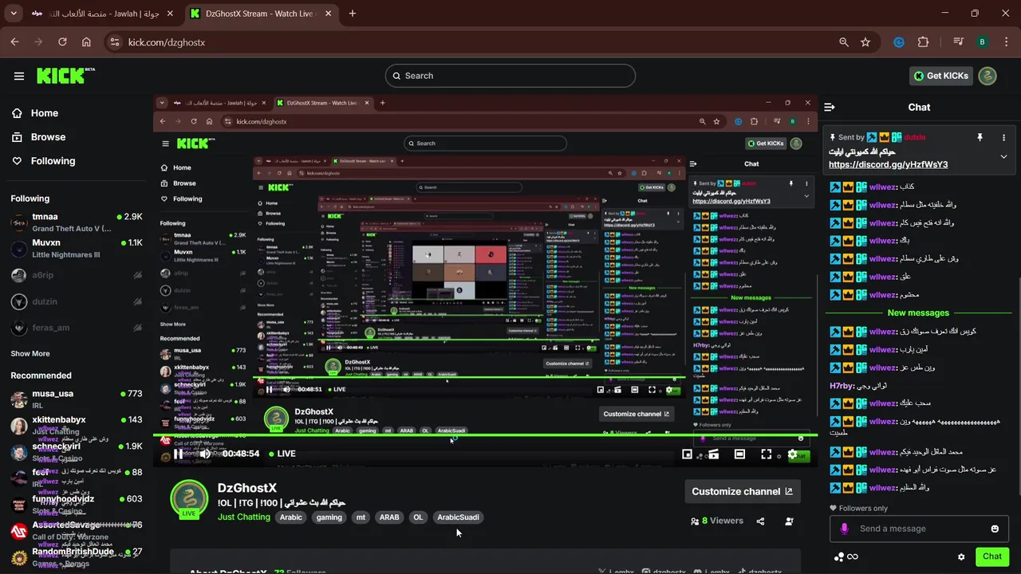Open the discord.gg link in the pinned message
1021x574 pixels.
point(888,164)
